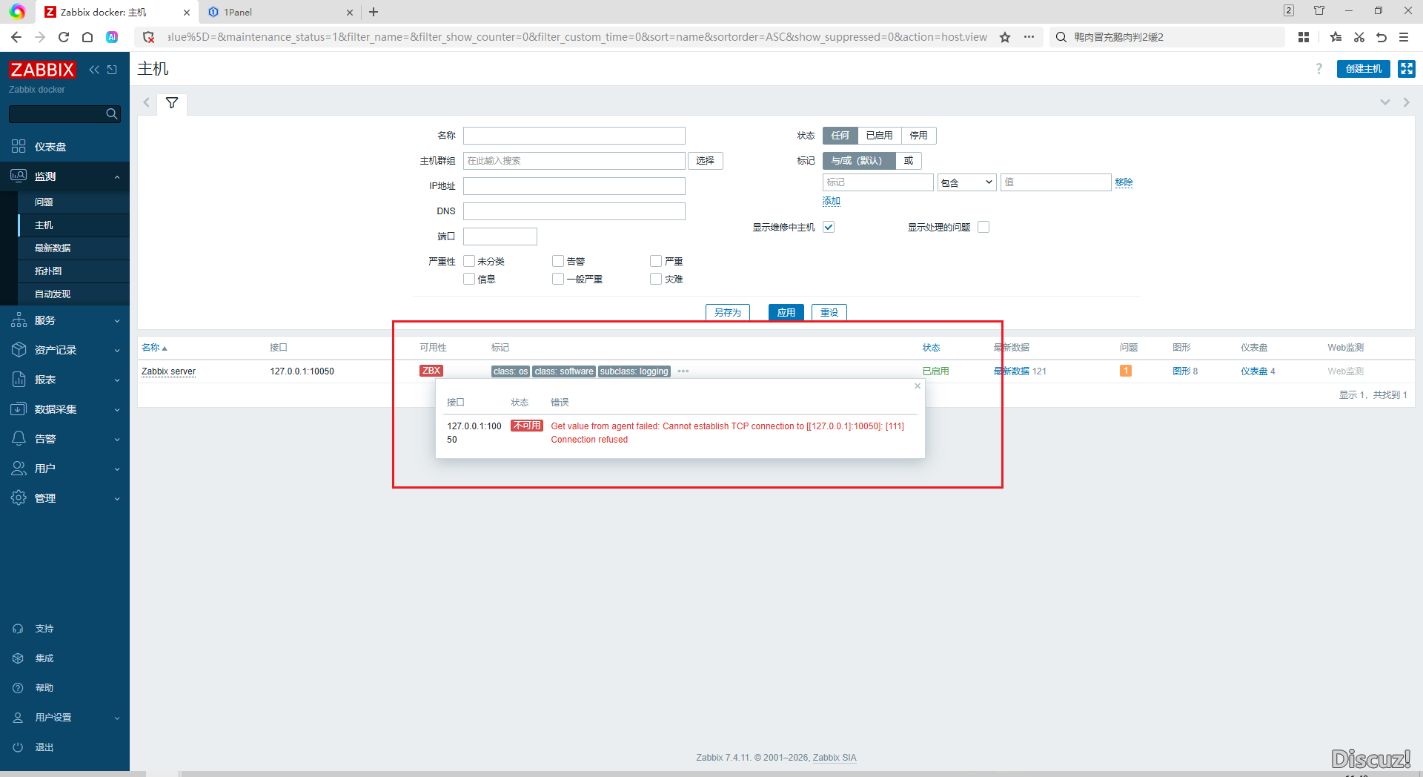Expand the 告警 menu
Image resolution: width=1423 pixels, height=777 pixels.
tap(64, 439)
